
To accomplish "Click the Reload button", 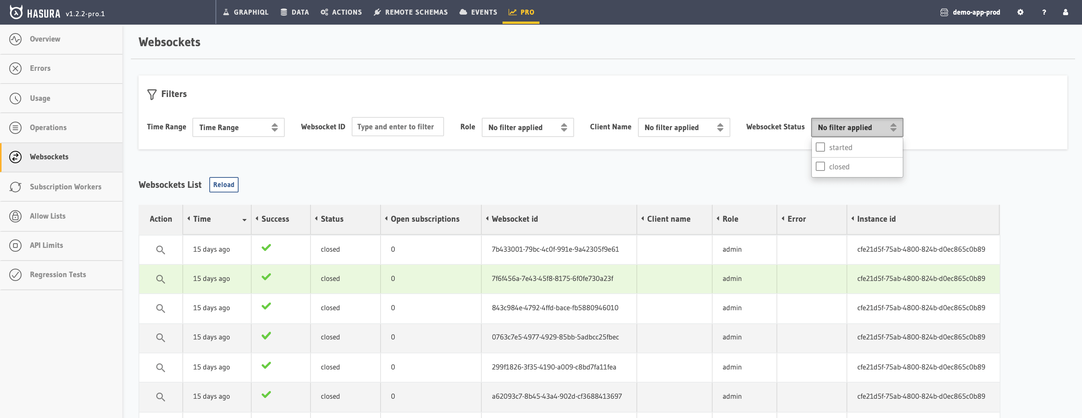I will [x=224, y=184].
